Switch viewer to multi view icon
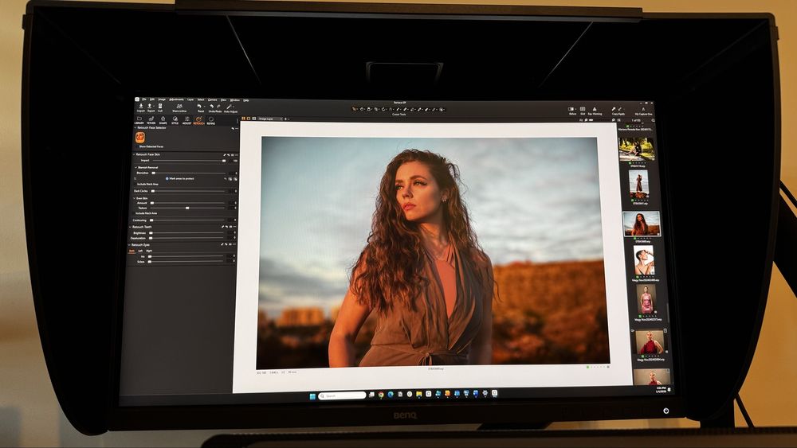The image size is (797, 448). pos(243,119)
